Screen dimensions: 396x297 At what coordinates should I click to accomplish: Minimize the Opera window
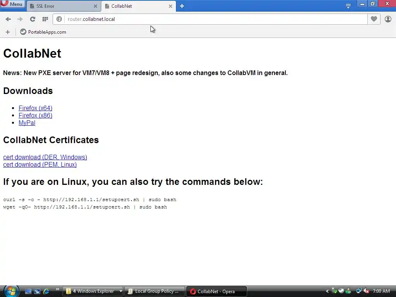click(x=362, y=4)
